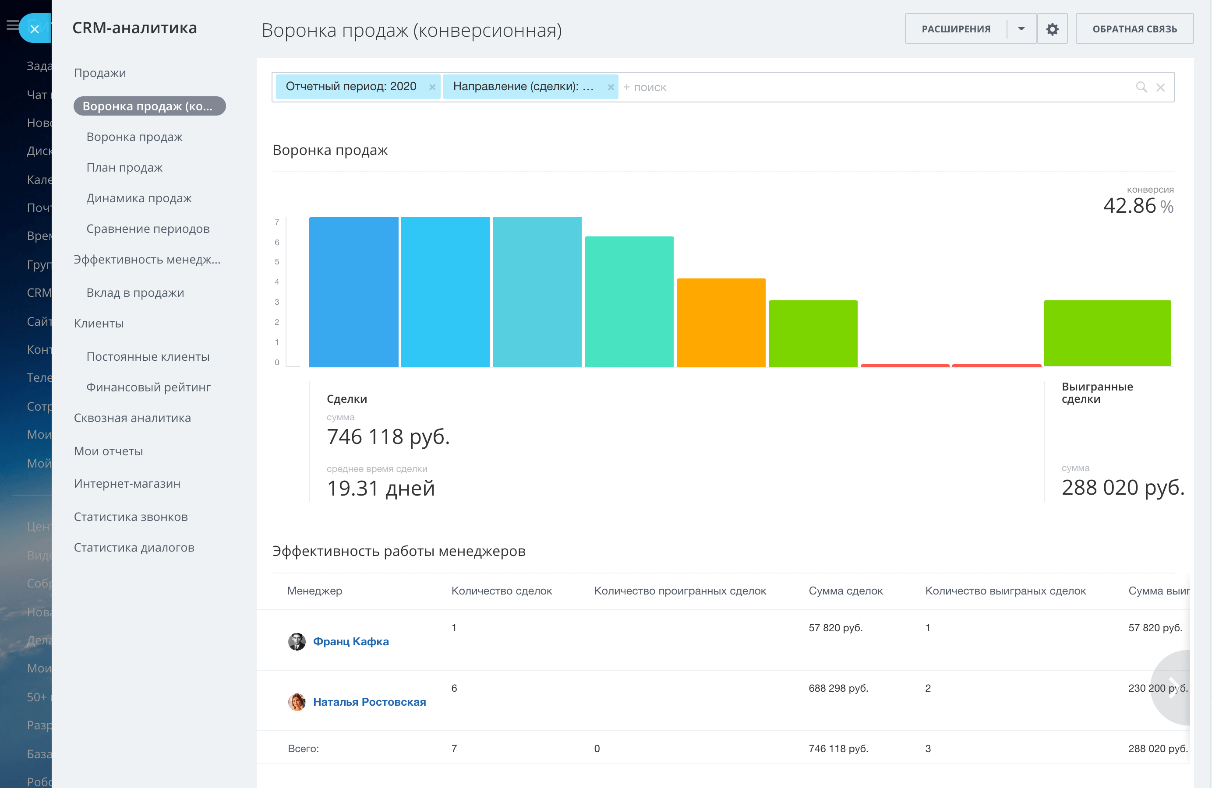The image size is (1212, 788).
Task: Click the rightmost won deals green bar
Action: (1108, 333)
